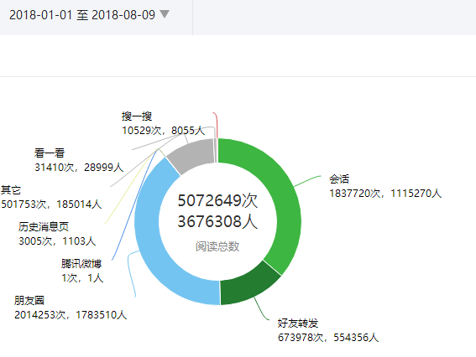This screenshot has width=476, height=357.
Task: Click the total 3676308人 in chart center
Action: [217, 221]
